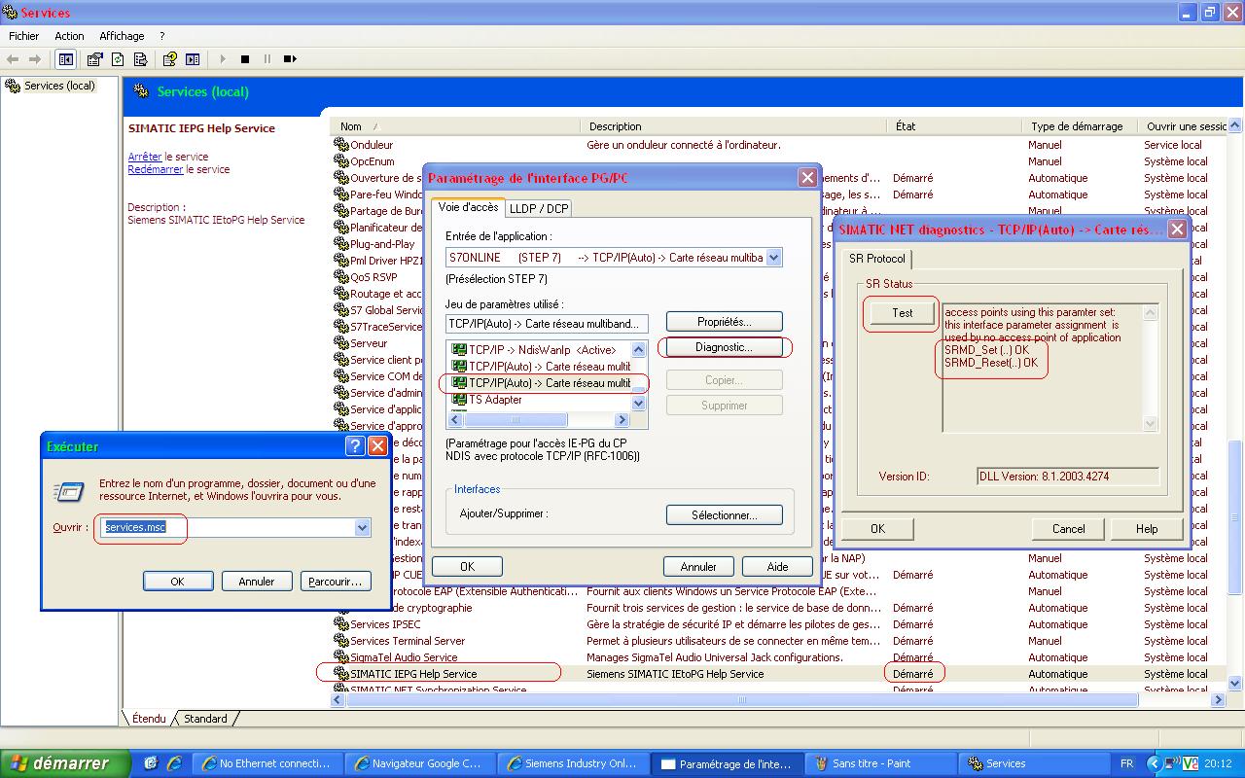Click the gear icon beside Onduleur service

[340, 145]
